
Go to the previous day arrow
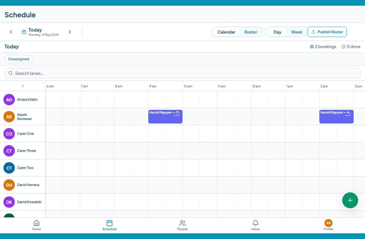click(x=11, y=32)
